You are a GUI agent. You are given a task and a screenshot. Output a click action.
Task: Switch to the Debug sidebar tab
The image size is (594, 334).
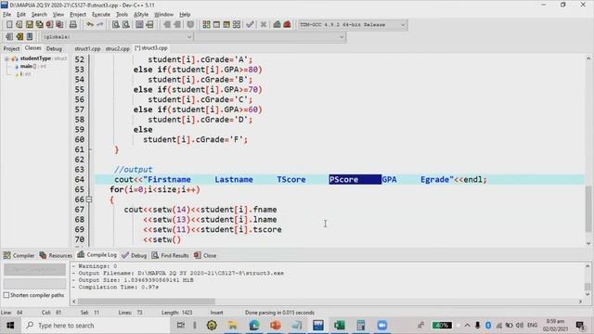pos(54,48)
